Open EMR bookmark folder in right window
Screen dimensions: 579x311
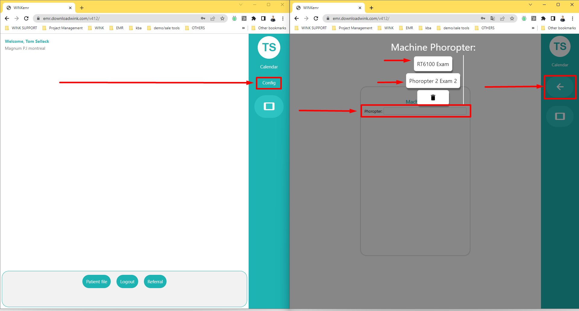pos(406,28)
